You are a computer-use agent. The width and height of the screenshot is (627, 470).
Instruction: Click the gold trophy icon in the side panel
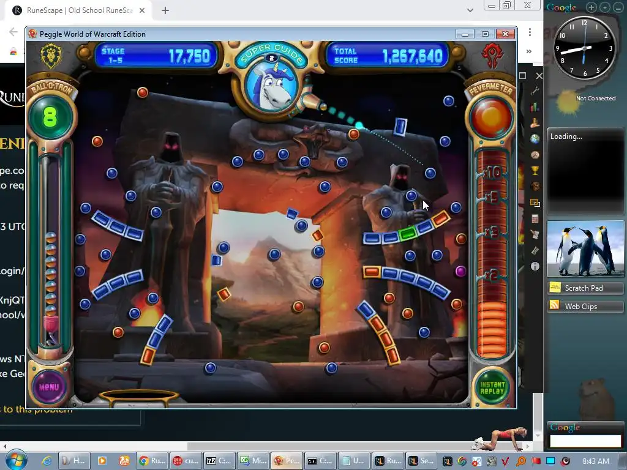(535, 171)
